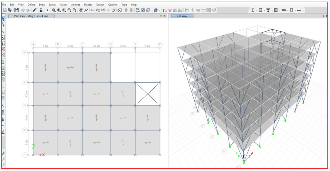Click the rotate 3D view icon
Viewport: 330px width, 171px height.
tap(113, 10)
